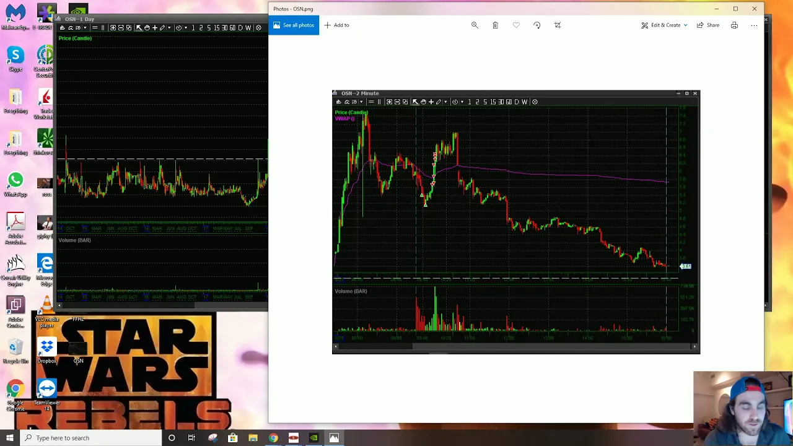
Task: Click third zoom-box icon in 1 Day toolbar
Action: (129, 28)
